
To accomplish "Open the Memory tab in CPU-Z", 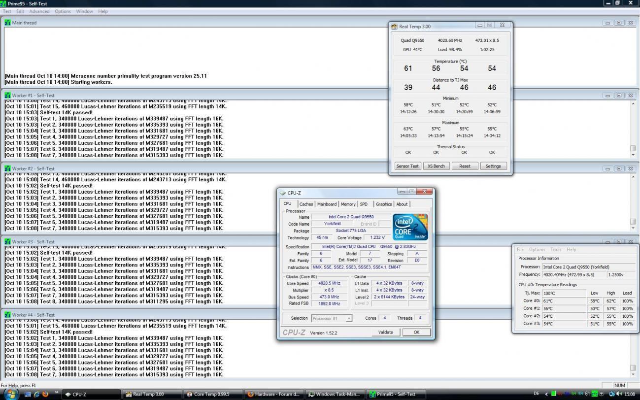I will point(348,204).
